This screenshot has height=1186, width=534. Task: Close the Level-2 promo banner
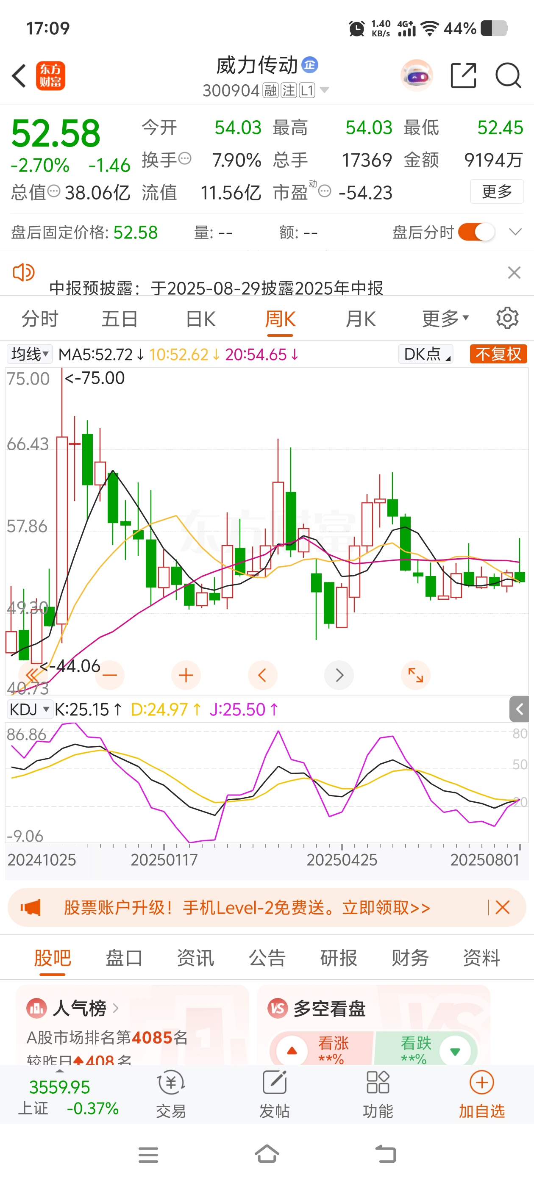pos(502,907)
